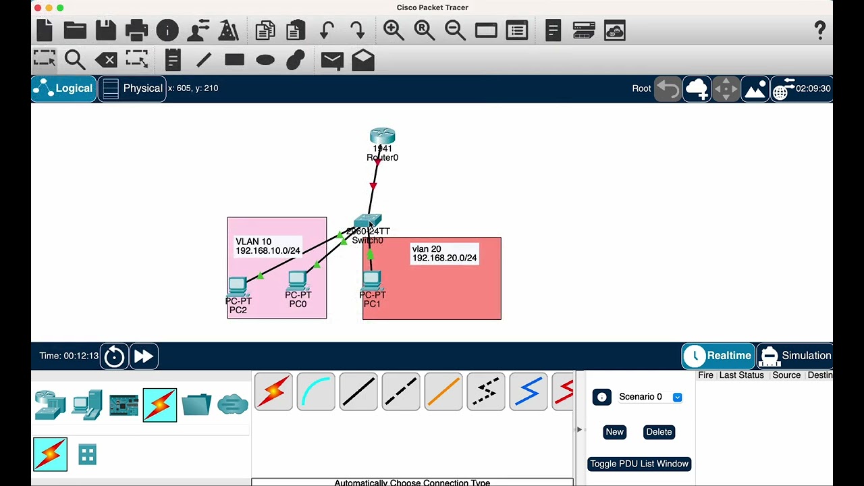Select Multiuser Connection cloud category
This screenshot has height=486, width=864.
233,405
